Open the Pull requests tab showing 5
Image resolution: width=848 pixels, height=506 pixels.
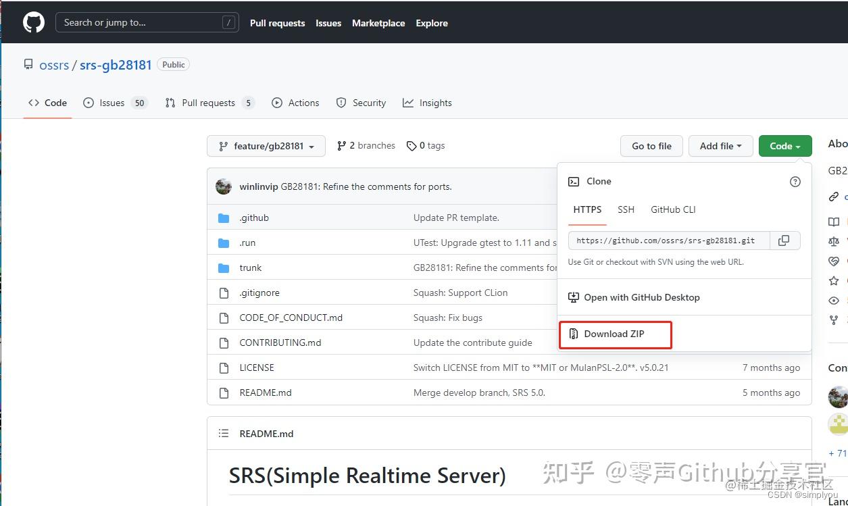[x=209, y=103]
